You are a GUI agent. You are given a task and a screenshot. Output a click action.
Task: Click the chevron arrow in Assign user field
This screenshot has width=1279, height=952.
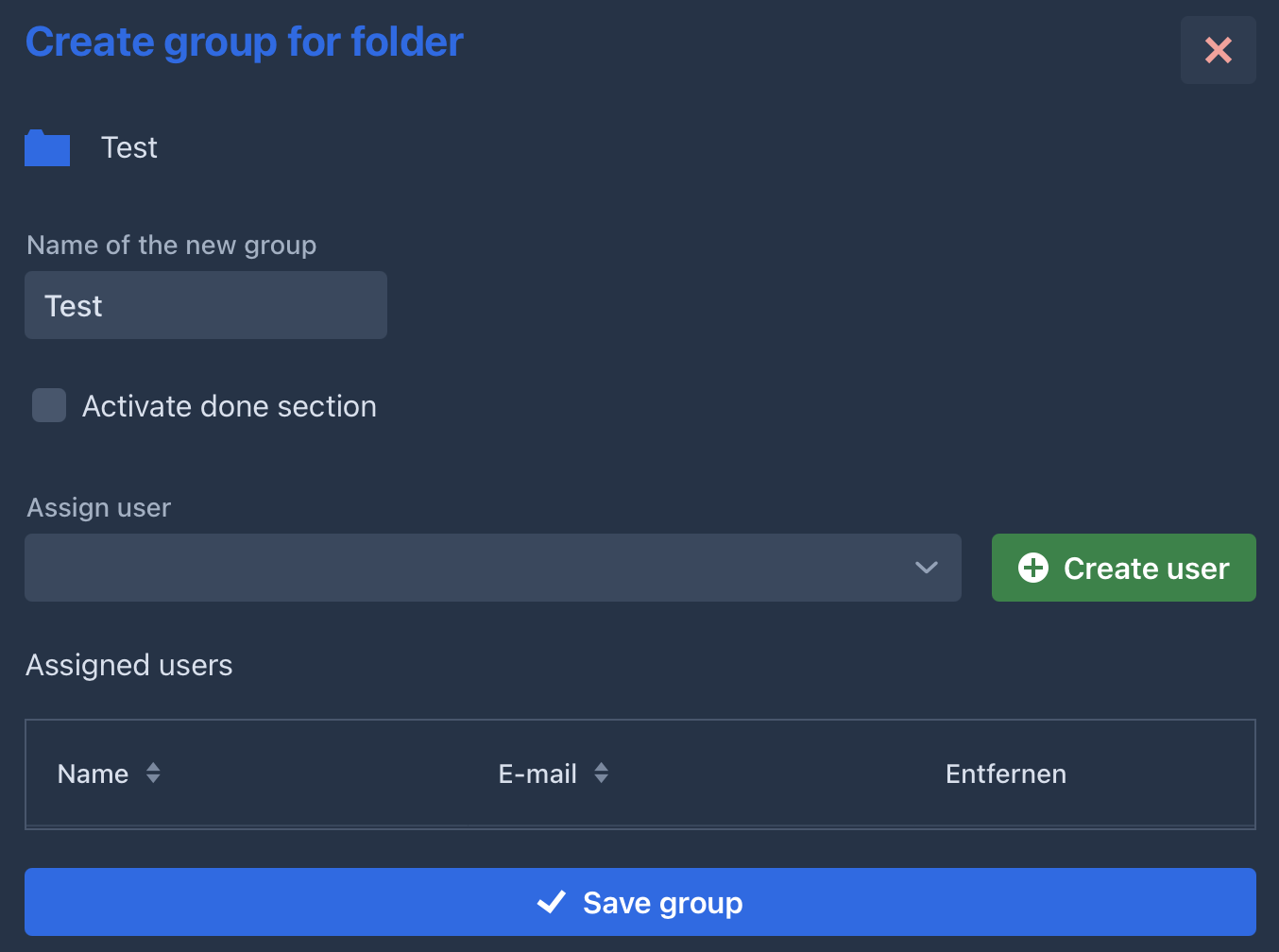coord(926,568)
